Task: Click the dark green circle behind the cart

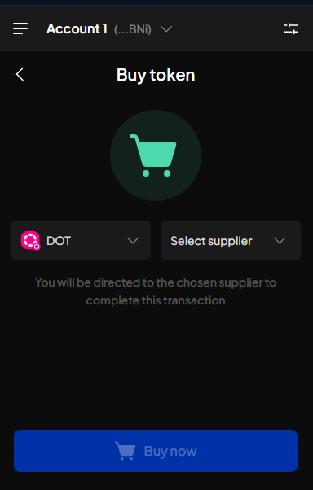Action: pos(156,155)
